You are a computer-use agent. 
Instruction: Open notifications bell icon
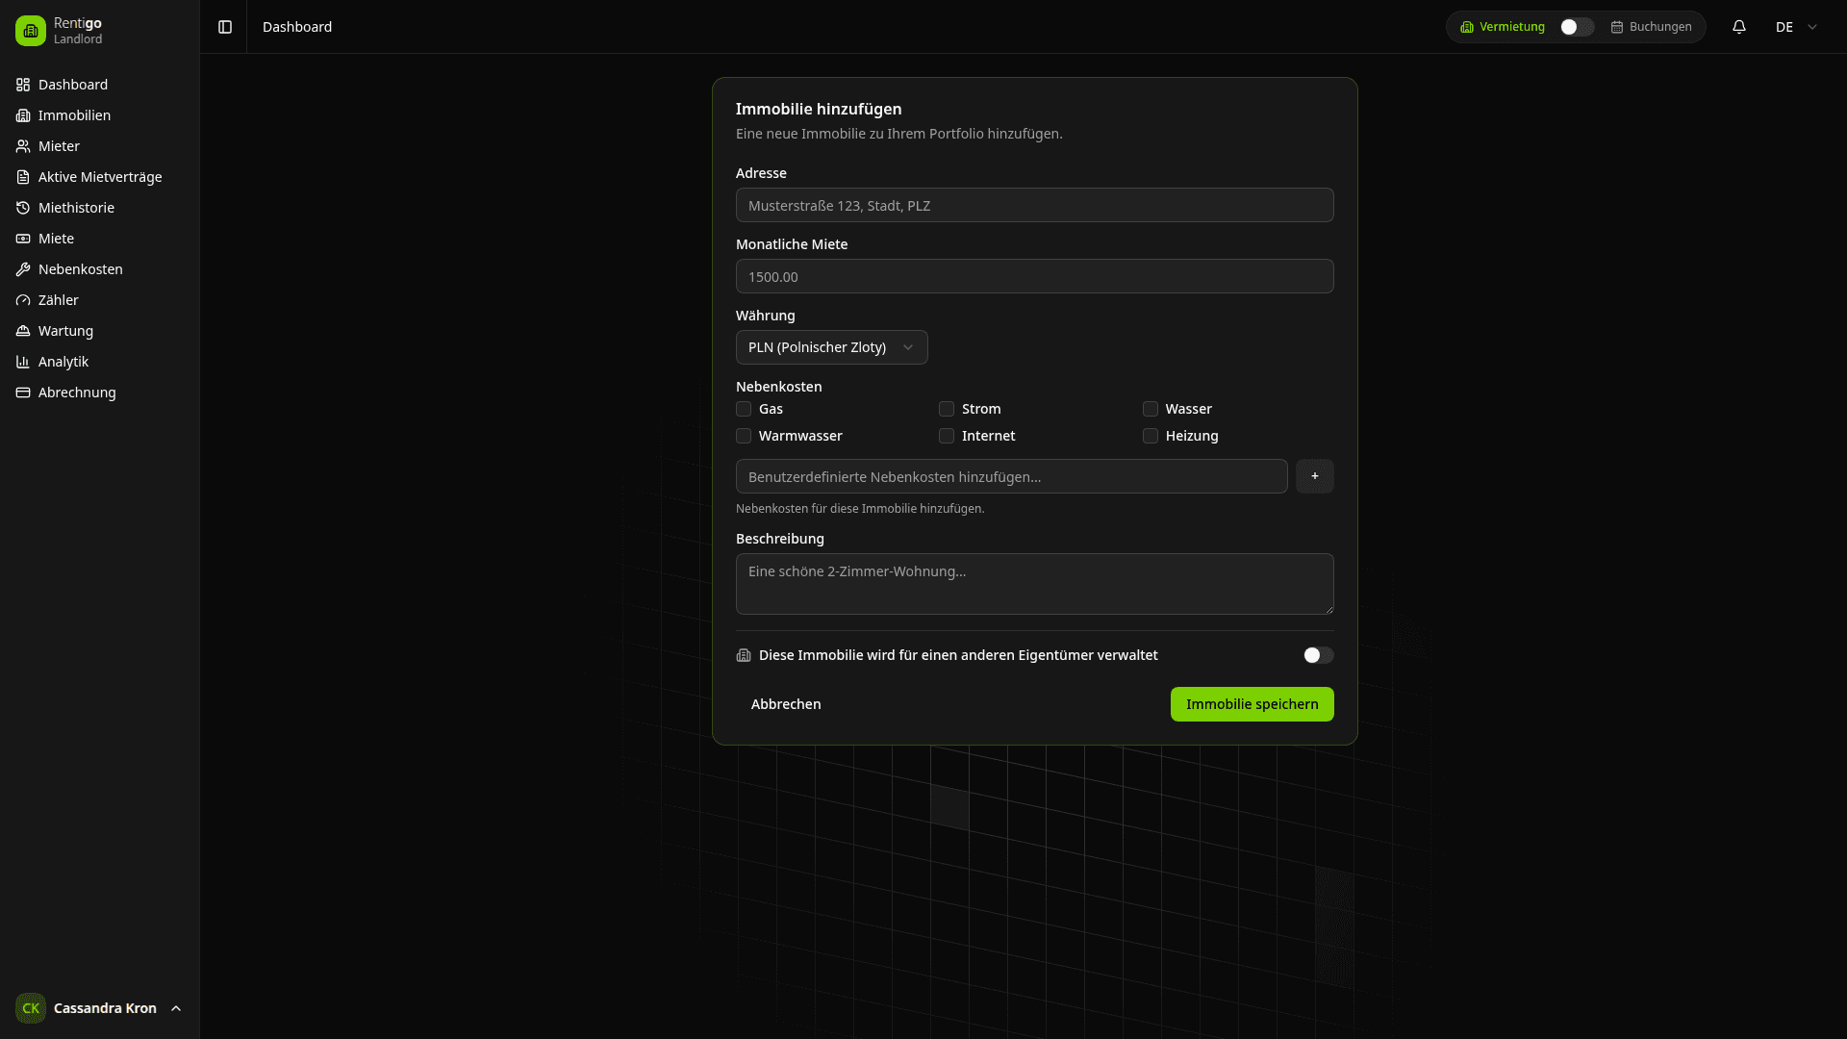coord(1738,27)
